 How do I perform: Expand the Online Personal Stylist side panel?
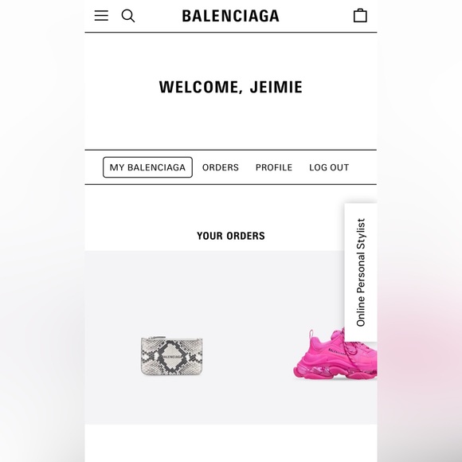[361, 272]
